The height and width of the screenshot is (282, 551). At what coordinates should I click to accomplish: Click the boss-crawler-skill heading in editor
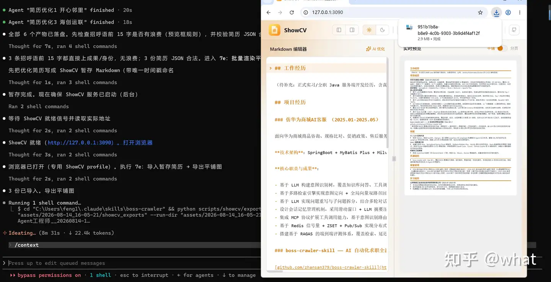pos(331,250)
